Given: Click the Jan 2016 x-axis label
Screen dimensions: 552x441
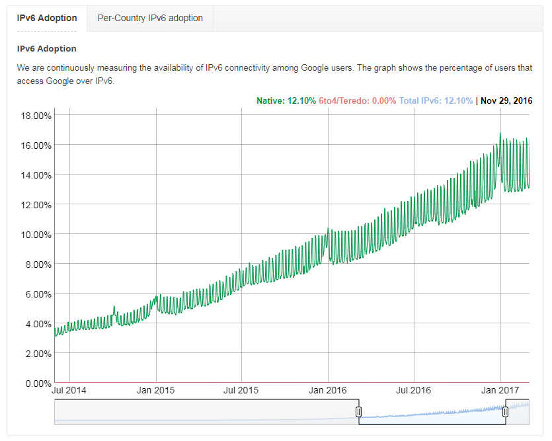Looking at the screenshot, I should pyautogui.click(x=329, y=390).
